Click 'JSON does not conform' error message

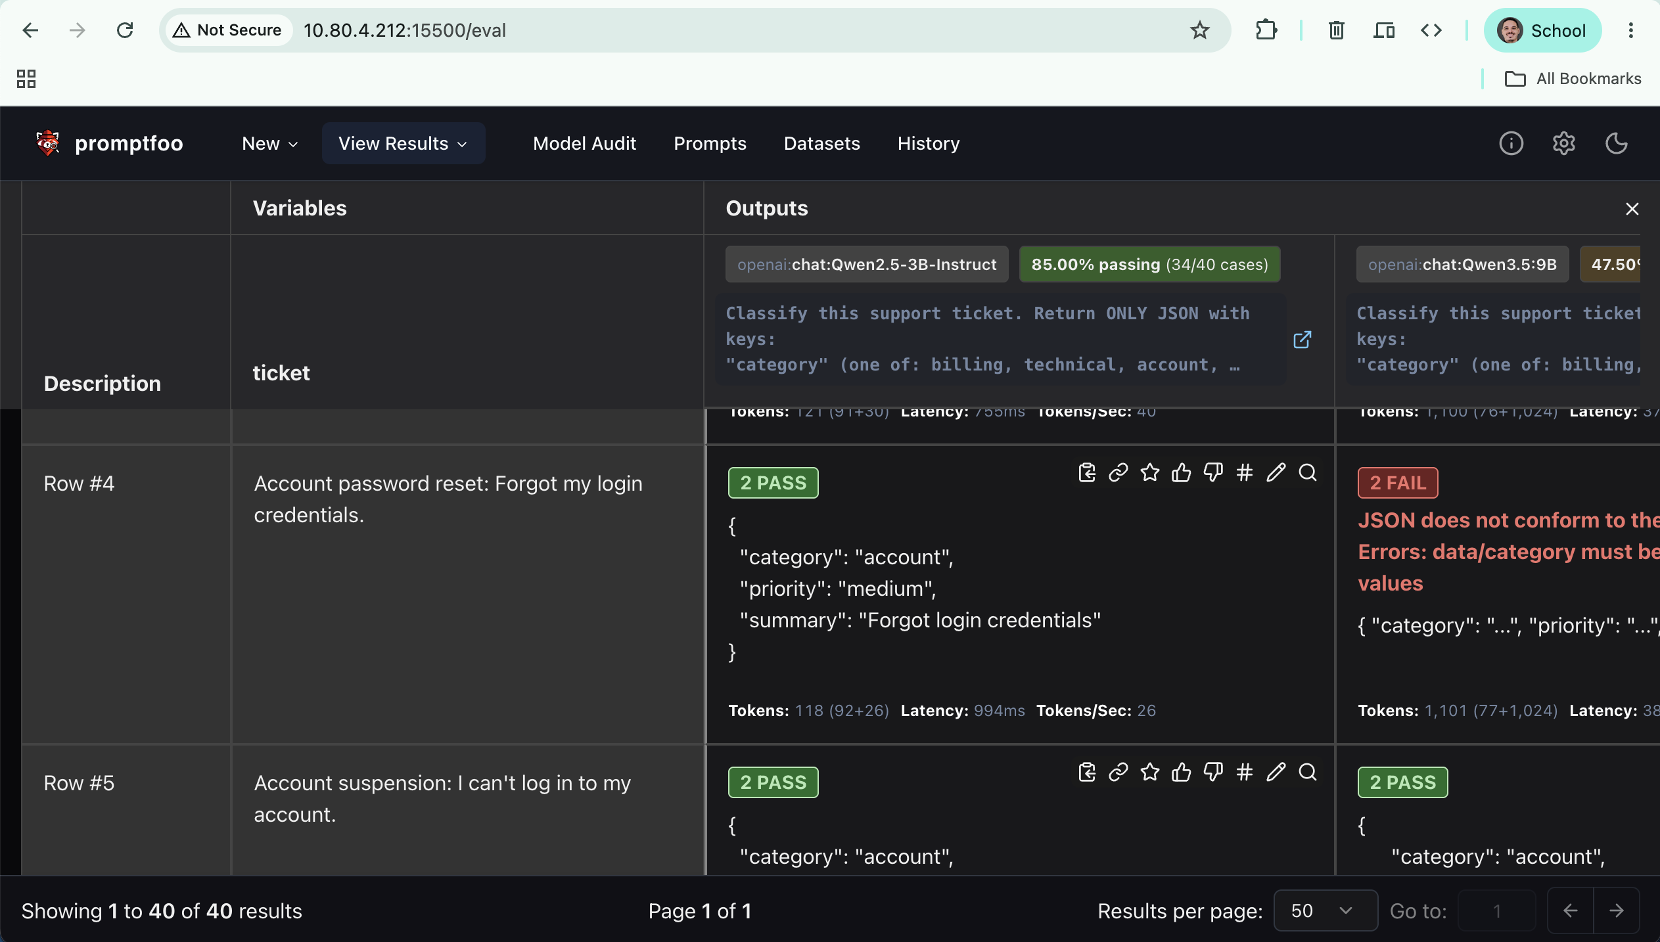click(1509, 552)
